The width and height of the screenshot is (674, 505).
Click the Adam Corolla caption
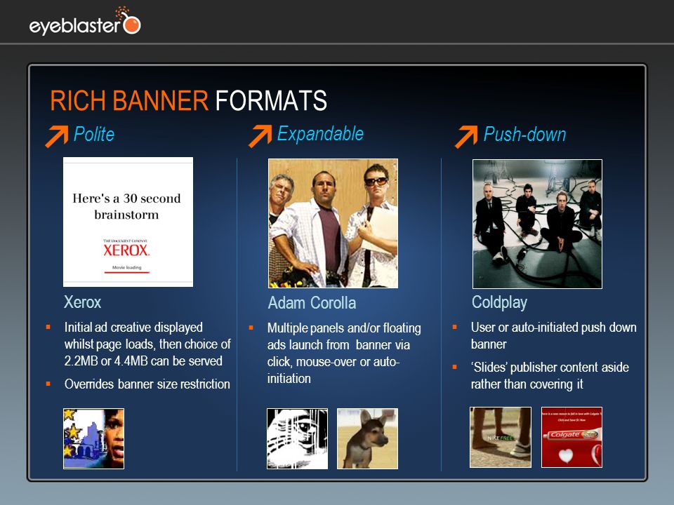click(x=312, y=303)
